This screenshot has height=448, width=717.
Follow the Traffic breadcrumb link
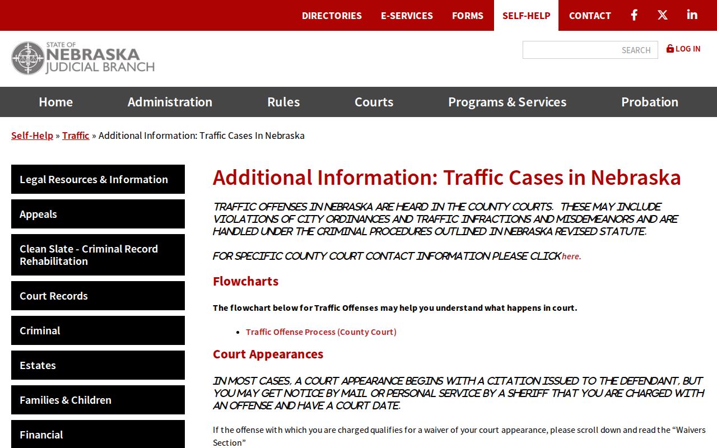click(76, 136)
